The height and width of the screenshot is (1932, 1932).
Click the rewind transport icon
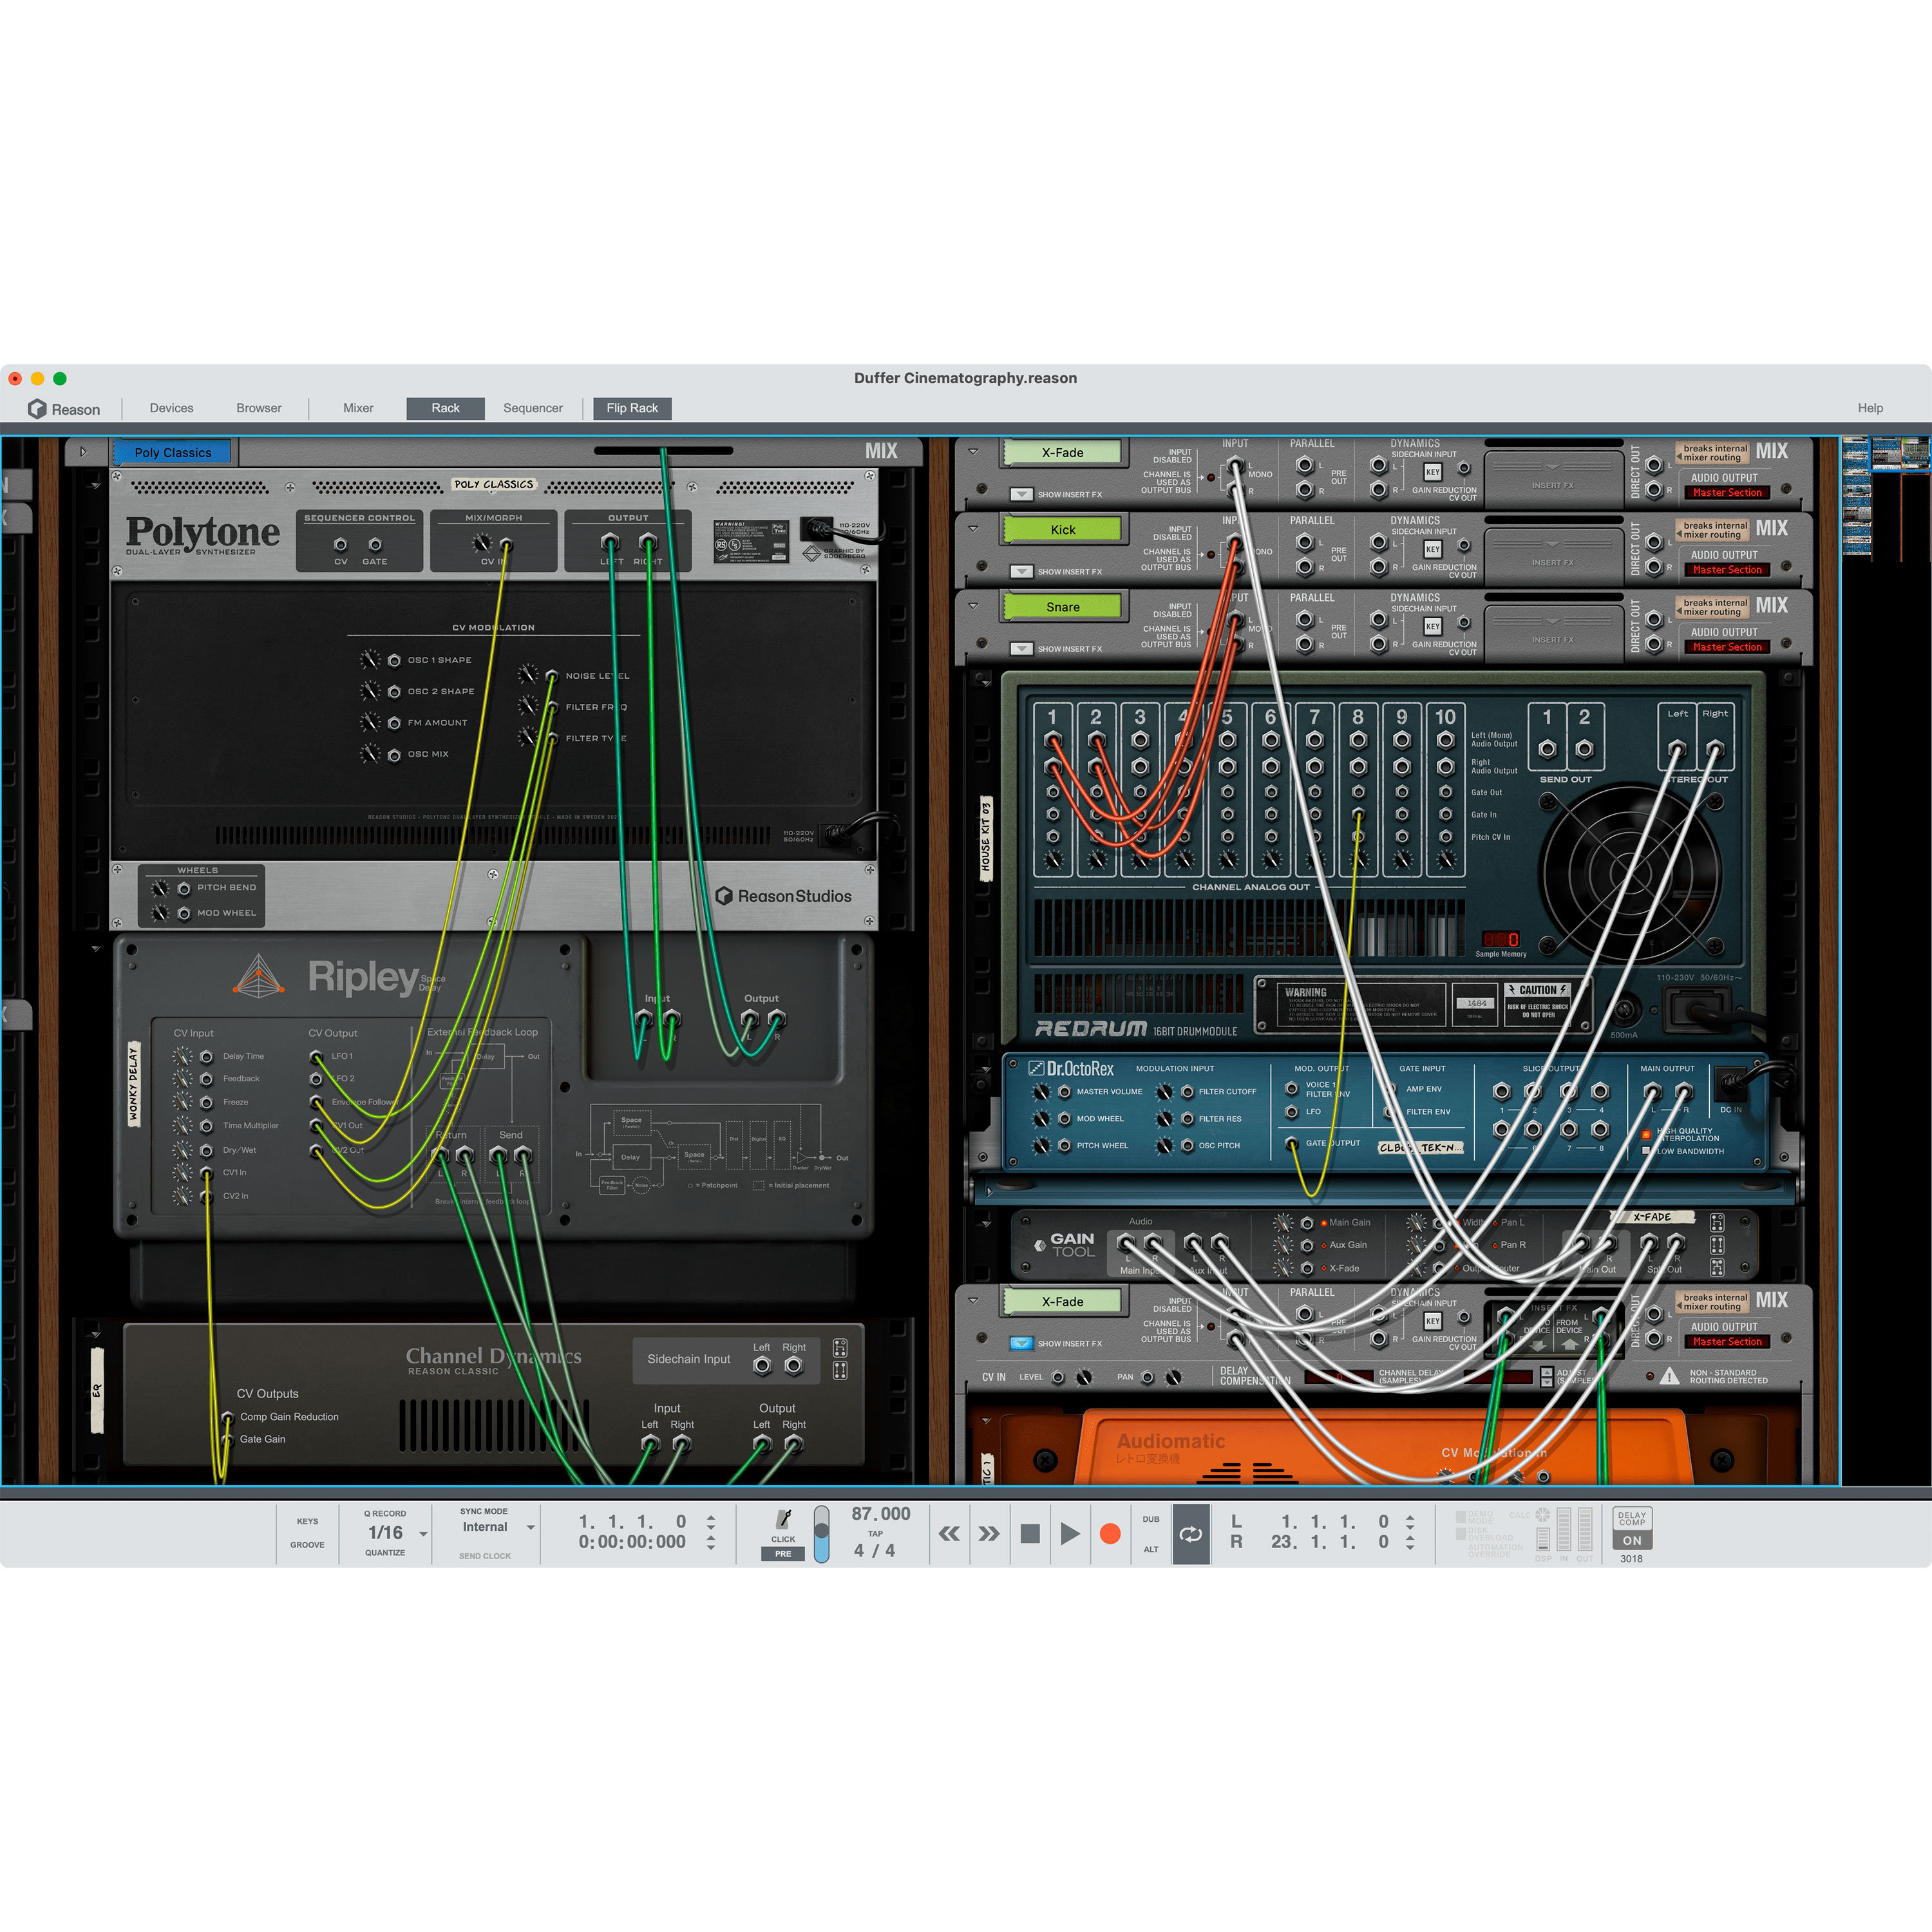pyautogui.click(x=949, y=1534)
